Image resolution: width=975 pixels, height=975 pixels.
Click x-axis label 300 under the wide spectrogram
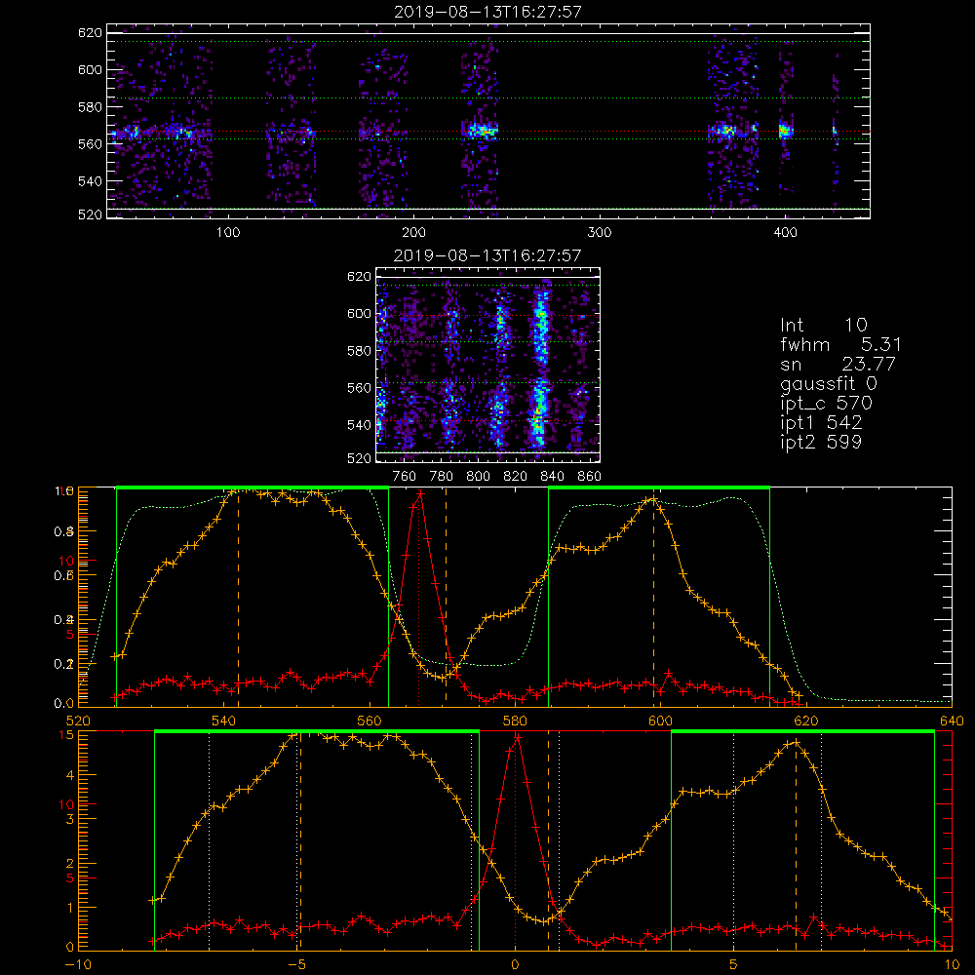tap(600, 233)
